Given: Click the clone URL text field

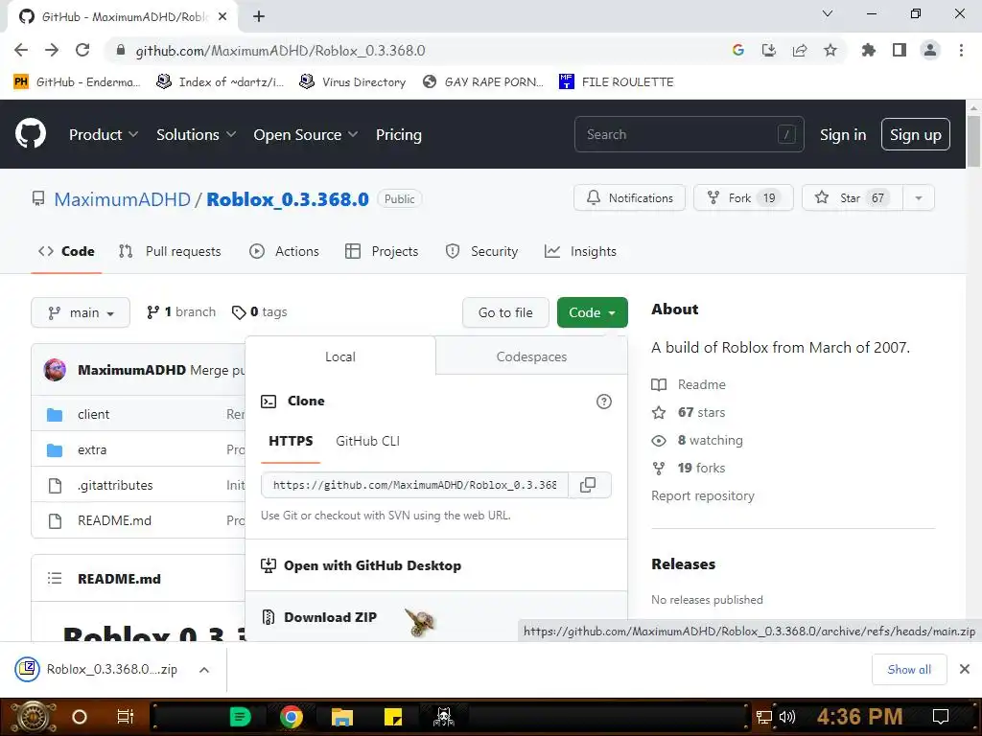Looking at the screenshot, I should (x=414, y=485).
